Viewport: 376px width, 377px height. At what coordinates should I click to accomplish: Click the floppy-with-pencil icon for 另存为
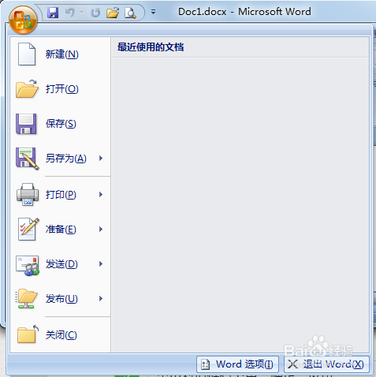click(x=27, y=159)
